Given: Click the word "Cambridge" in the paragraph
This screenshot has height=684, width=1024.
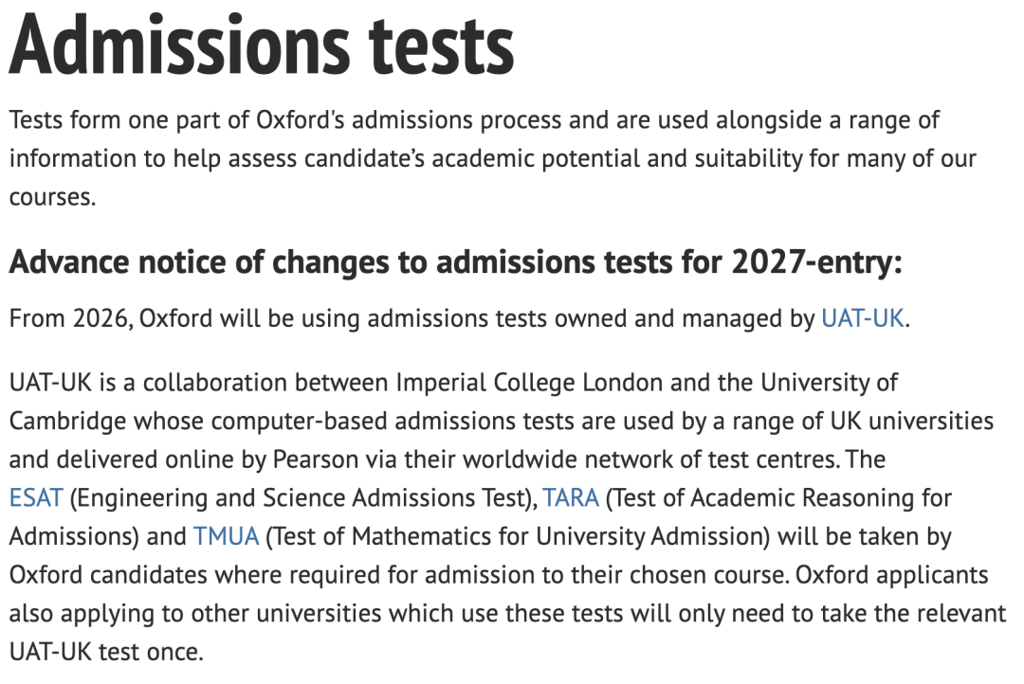Looking at the screenshot, I should [68, 421].
